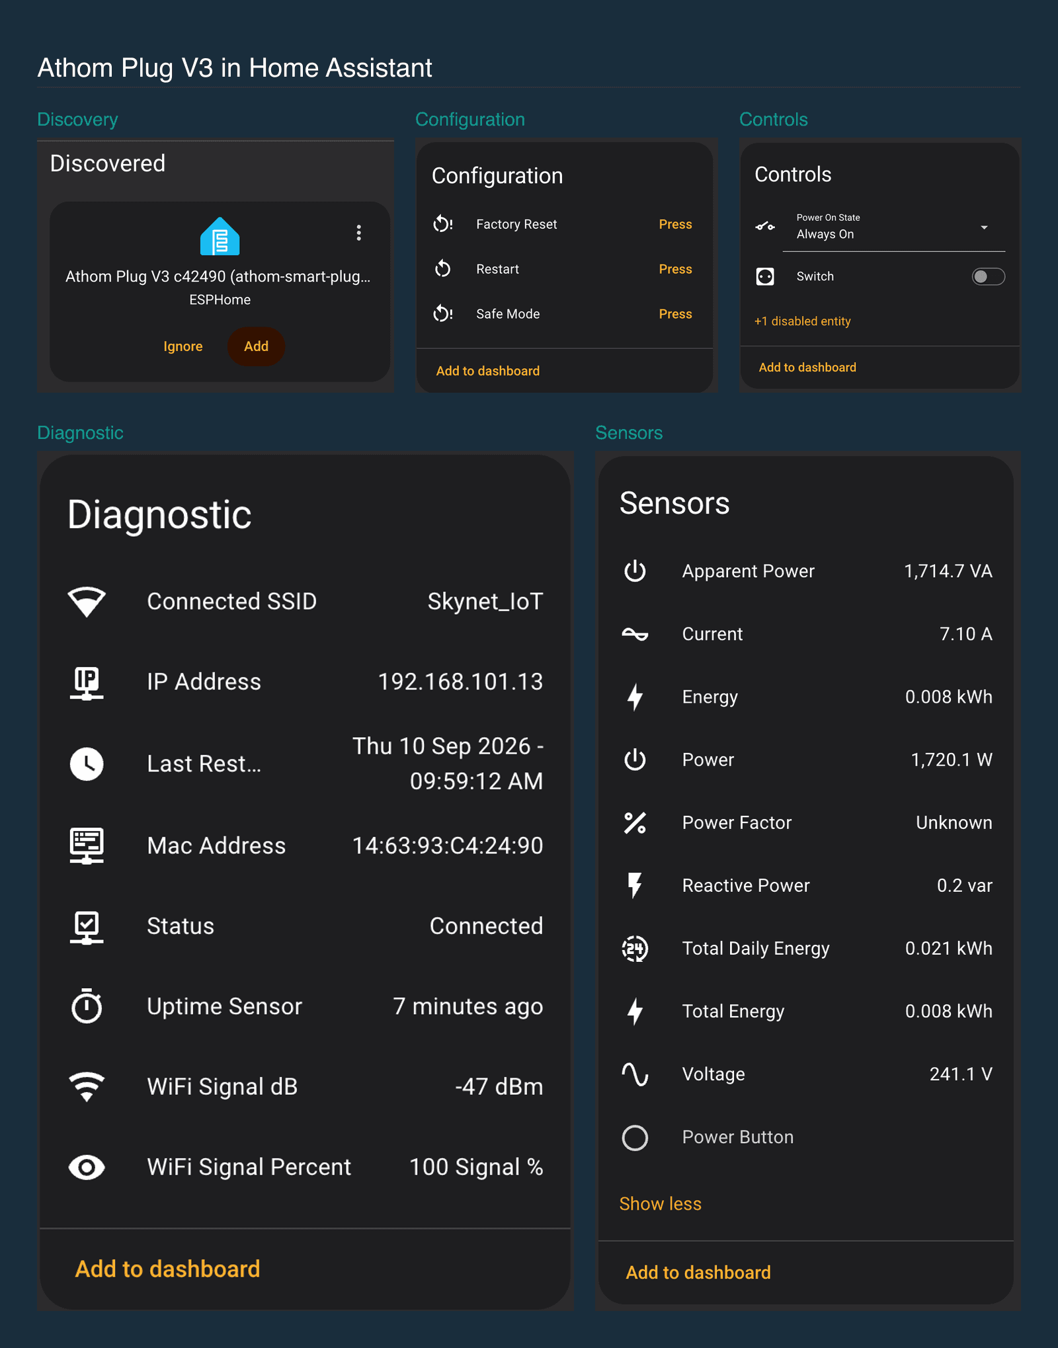Ignore the discovered Athom Plug
Viewport: 1058px width, 1348px height.
(183, 346)
